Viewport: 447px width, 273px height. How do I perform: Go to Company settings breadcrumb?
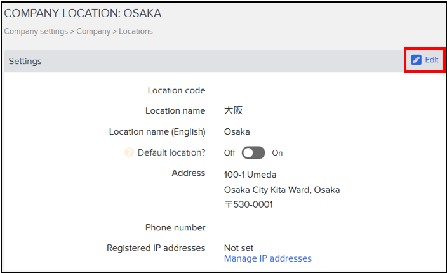(36, 31)
